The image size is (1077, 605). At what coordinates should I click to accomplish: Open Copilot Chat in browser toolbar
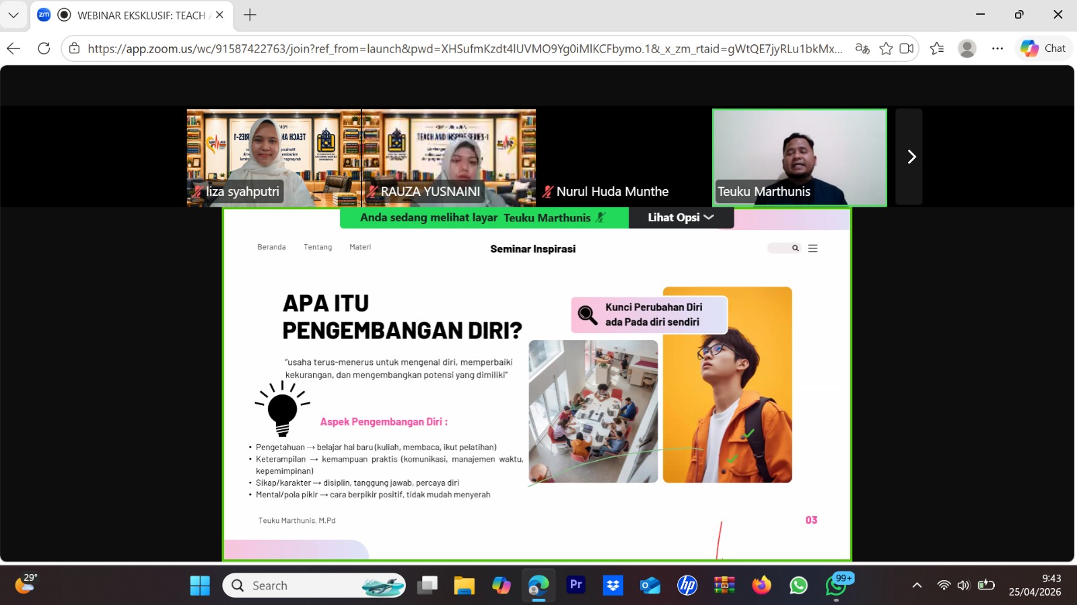(1043, 48)
